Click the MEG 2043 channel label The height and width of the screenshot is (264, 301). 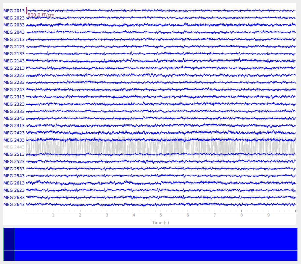tap(14, 32)
